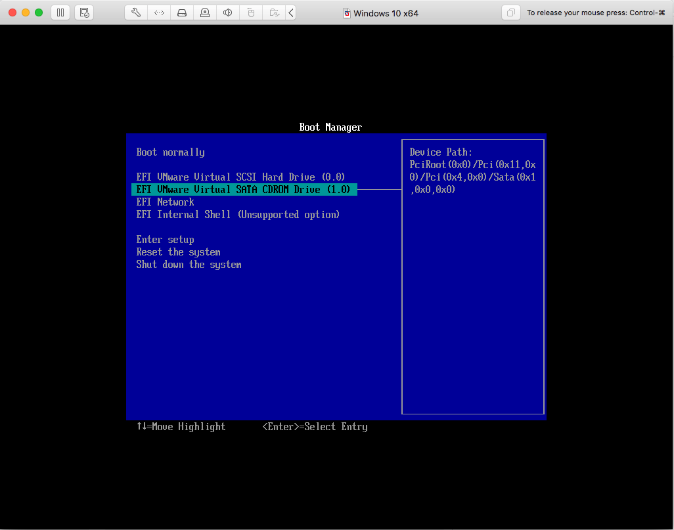
Task: Maximize the VM window with green button
Action: (x=39, y=12)
